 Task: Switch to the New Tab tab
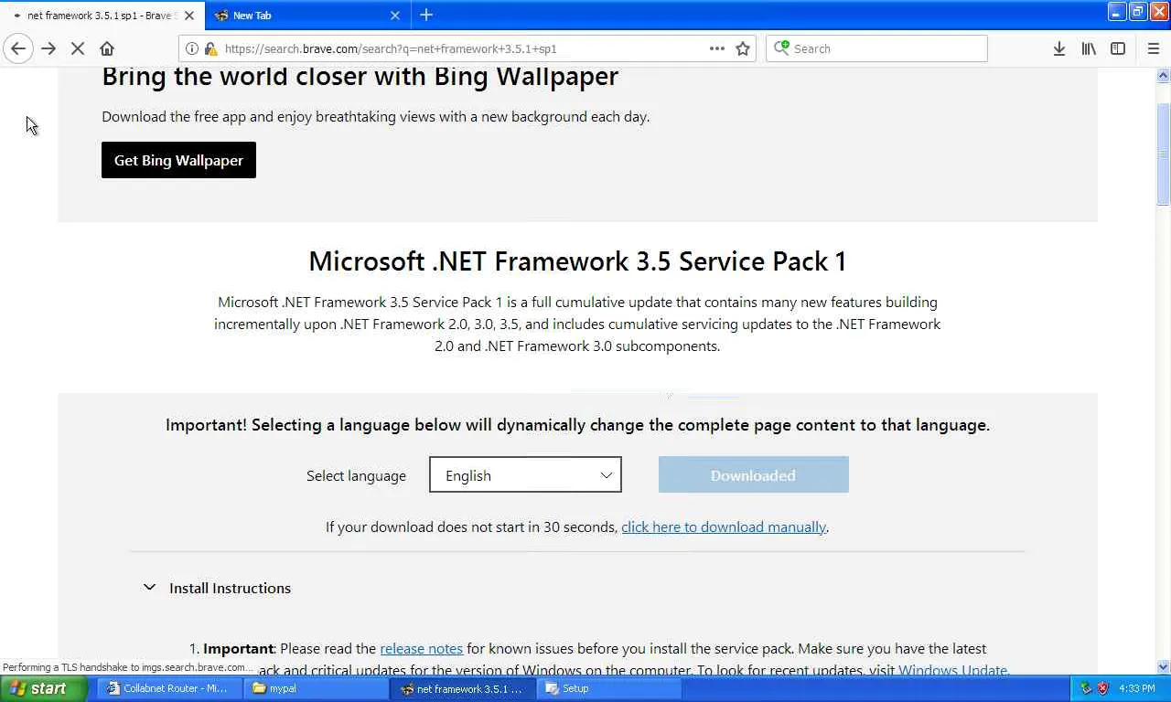pyautogui.click(x=302, y=15)
